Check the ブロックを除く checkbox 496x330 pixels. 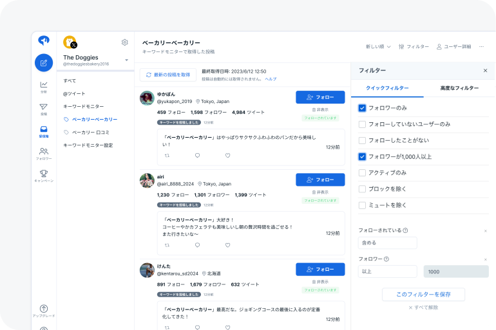coord(362,189)
